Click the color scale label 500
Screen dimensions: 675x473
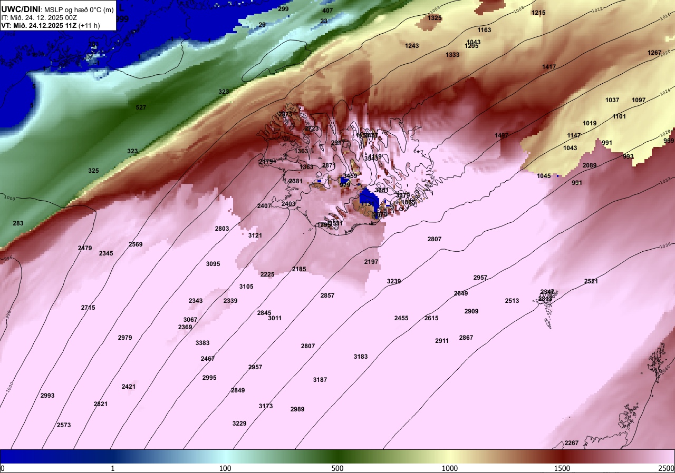pos(337,468)
